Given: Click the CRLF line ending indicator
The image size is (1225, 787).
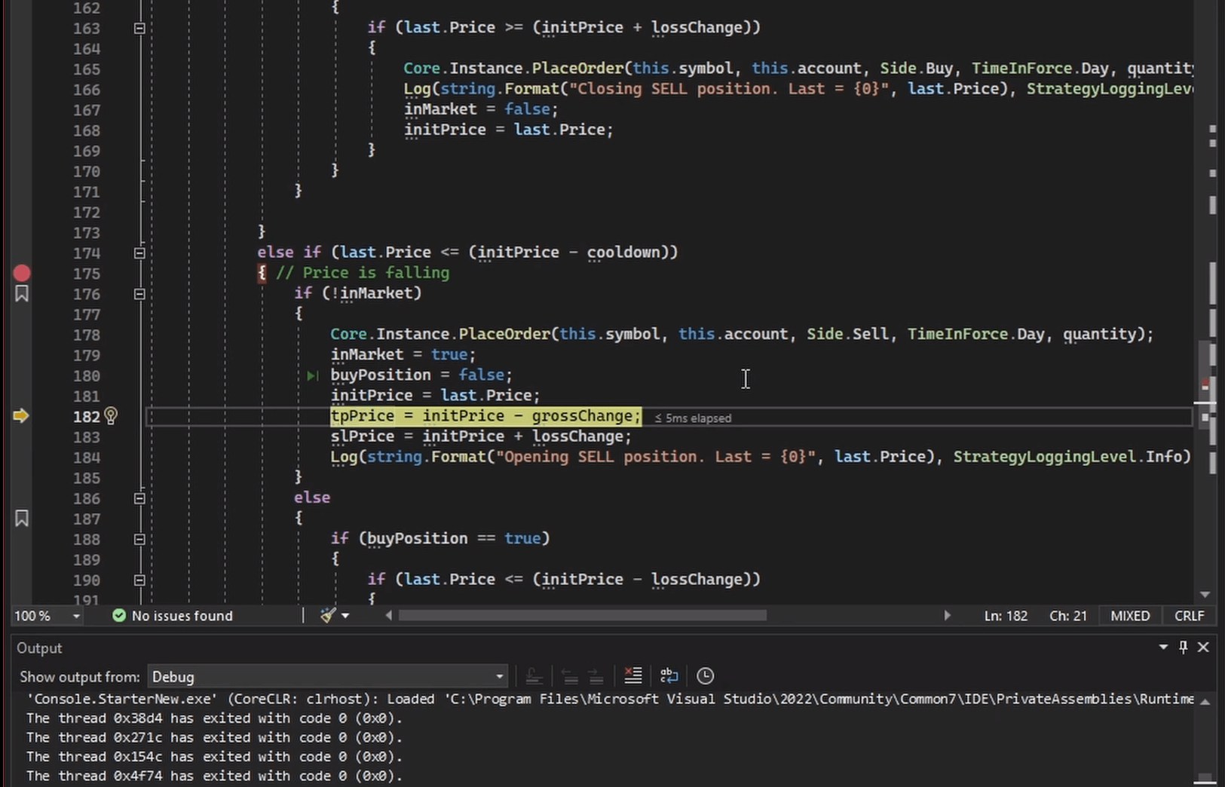Looking at the screenshot, I should 1189,616.
